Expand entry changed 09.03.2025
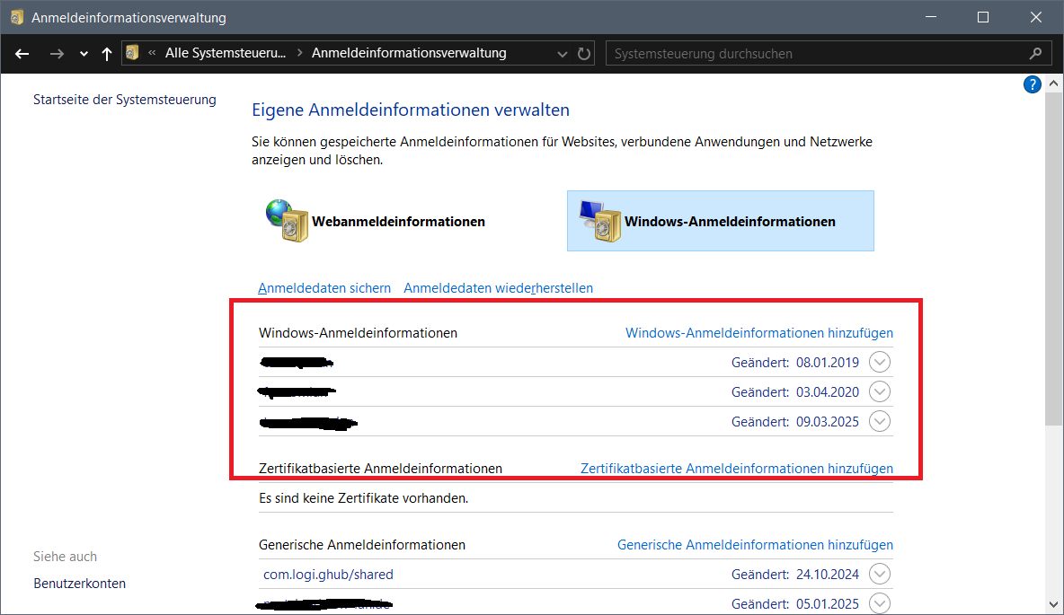 tap(880, 422)
